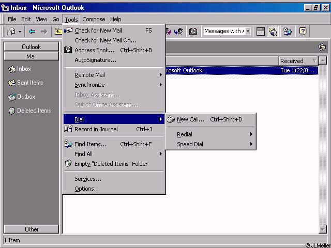This screenshot has width=331, height=248.
Task: Switch to the Other shortcut group
Action: [31, 229]
